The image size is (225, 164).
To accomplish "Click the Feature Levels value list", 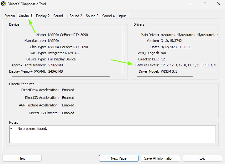I will [x=189, y=65].
